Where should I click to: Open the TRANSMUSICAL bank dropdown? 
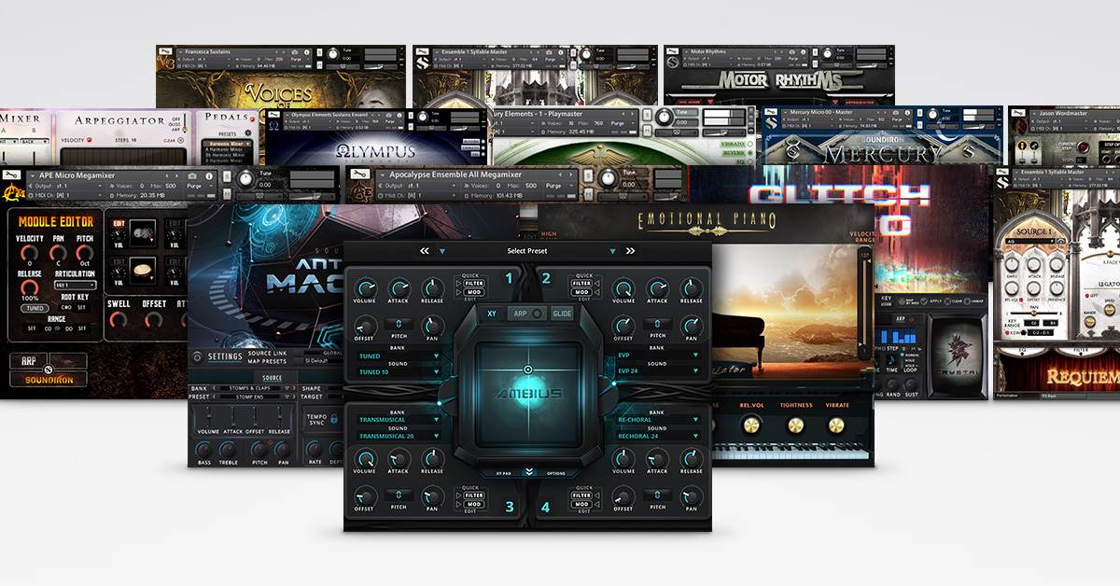(399, 420)
